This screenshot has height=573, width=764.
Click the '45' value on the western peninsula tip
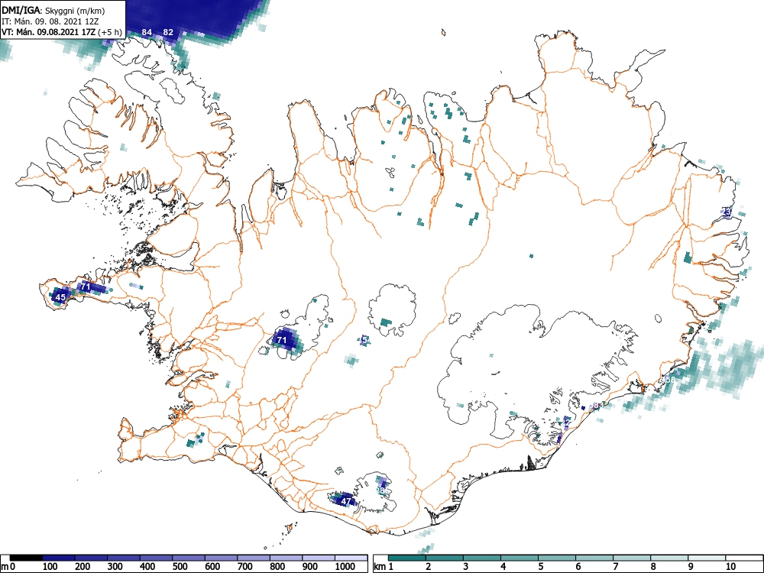pos(60,296)
